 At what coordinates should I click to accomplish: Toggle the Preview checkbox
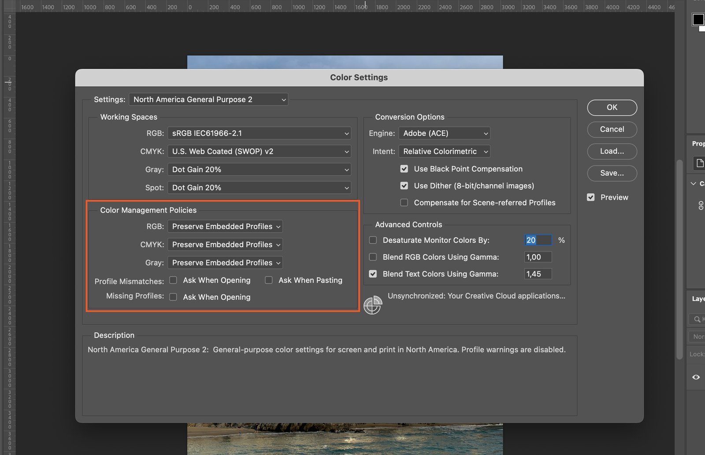pos(591,197)
